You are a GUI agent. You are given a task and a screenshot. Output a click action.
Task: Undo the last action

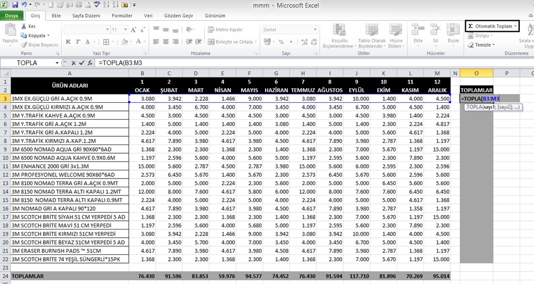click(24, 5)
